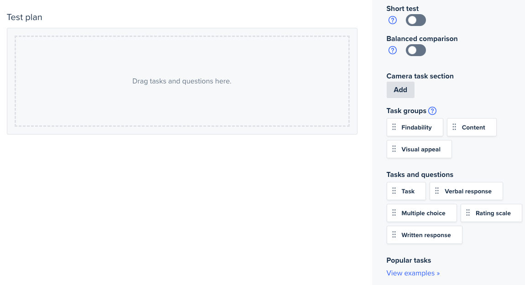The width and height of the screenshot is (525, 285).
Task: Click the Content item drag handle dots
Action: [454, 127]
